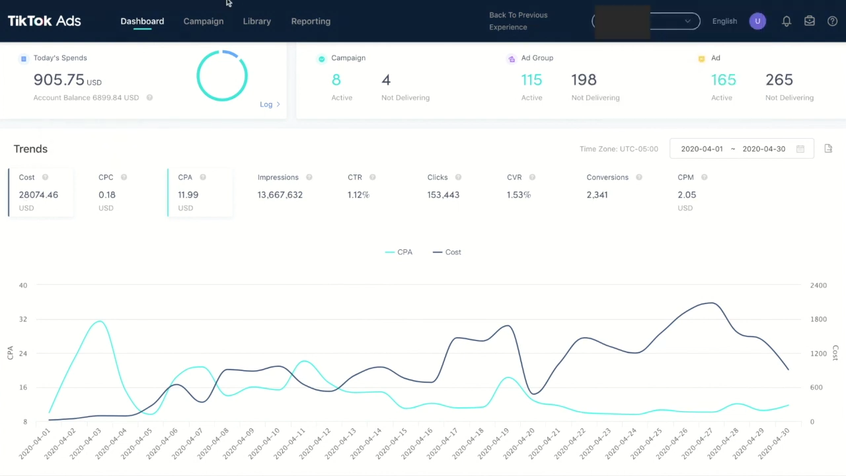846x476 pixels.
Task: Open the date range picker
Action: [732, 149]
